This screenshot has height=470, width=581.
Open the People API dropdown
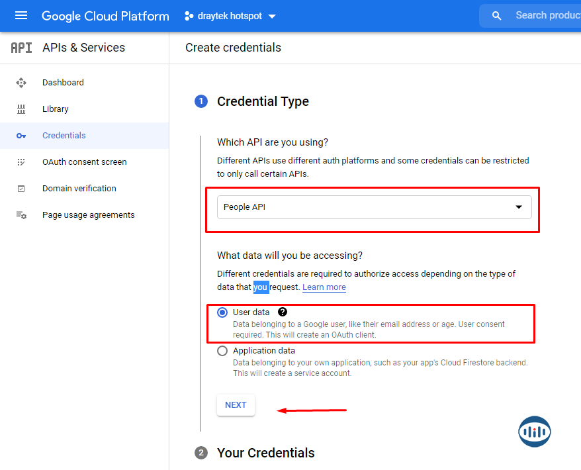374,207
